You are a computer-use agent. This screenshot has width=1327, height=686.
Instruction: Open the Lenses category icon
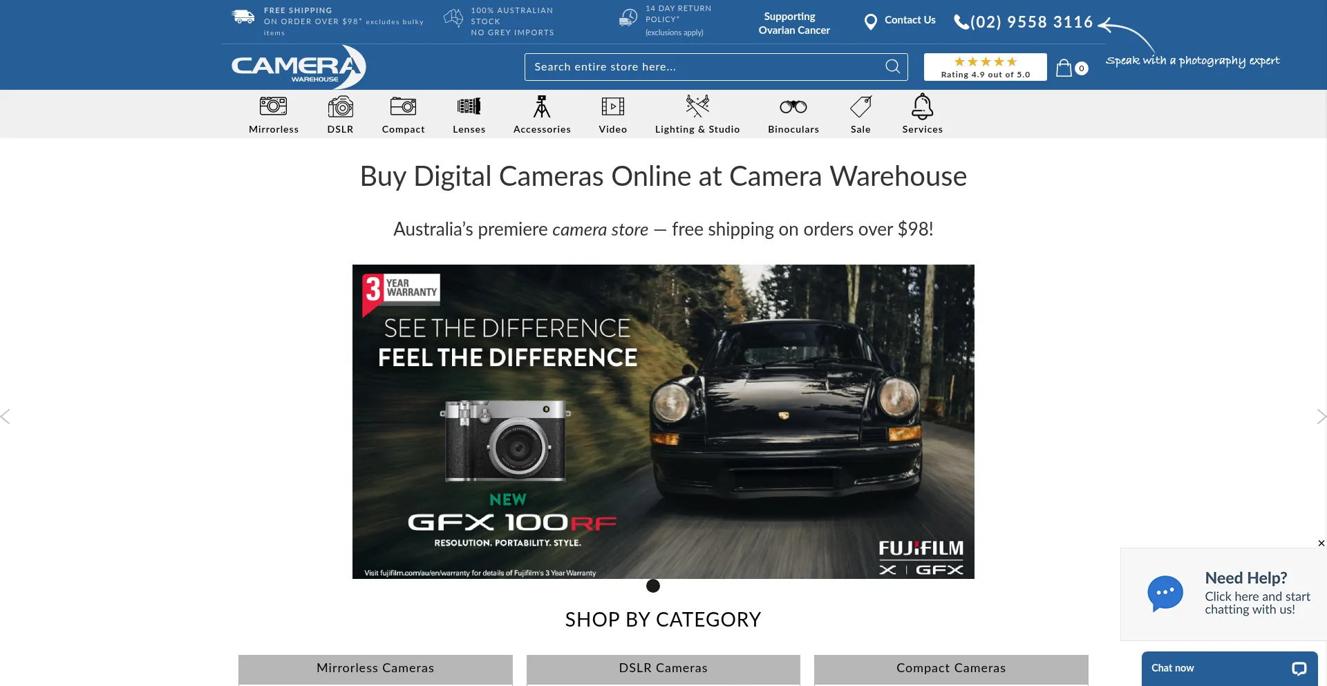coord(469,105)
